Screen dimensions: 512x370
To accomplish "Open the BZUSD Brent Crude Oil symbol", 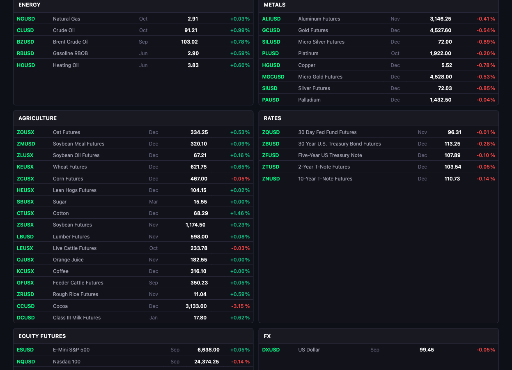I will pyautogui.click(x=25, y=42).
